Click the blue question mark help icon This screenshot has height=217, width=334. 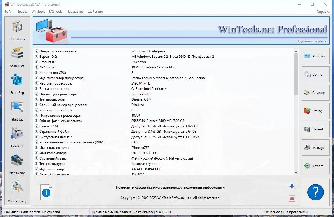(315, 192)
